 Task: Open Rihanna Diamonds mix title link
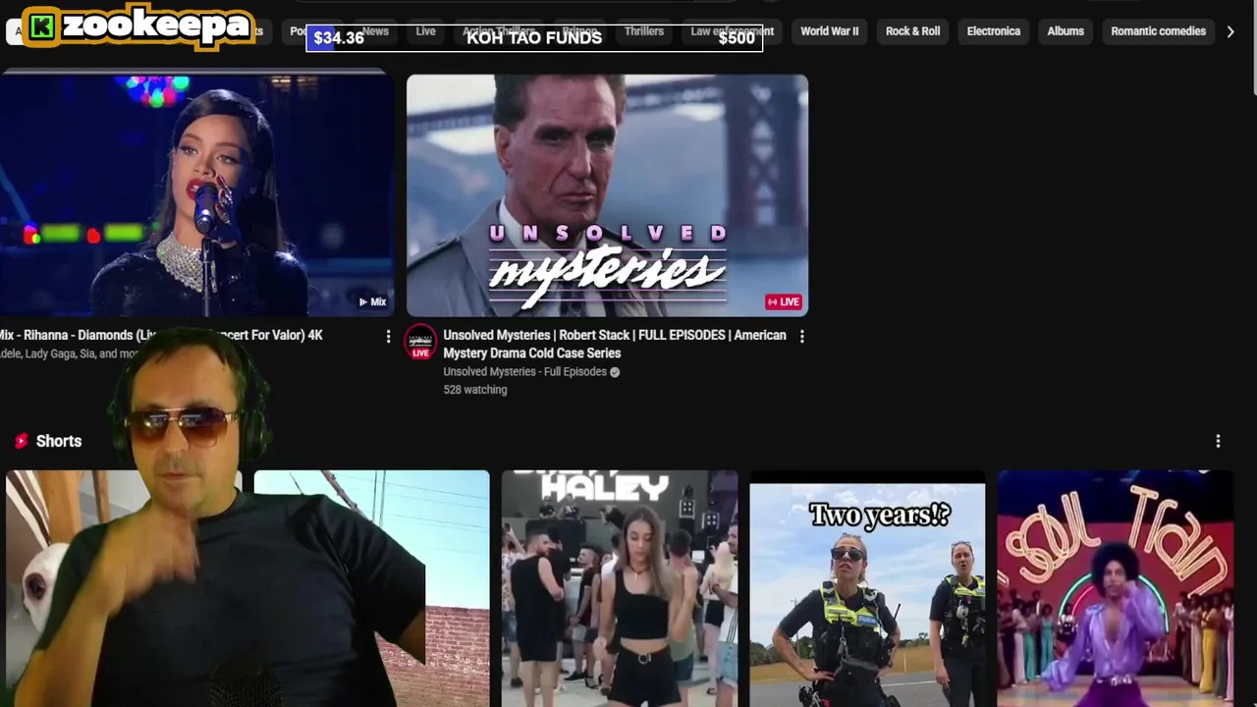[161, 335]
